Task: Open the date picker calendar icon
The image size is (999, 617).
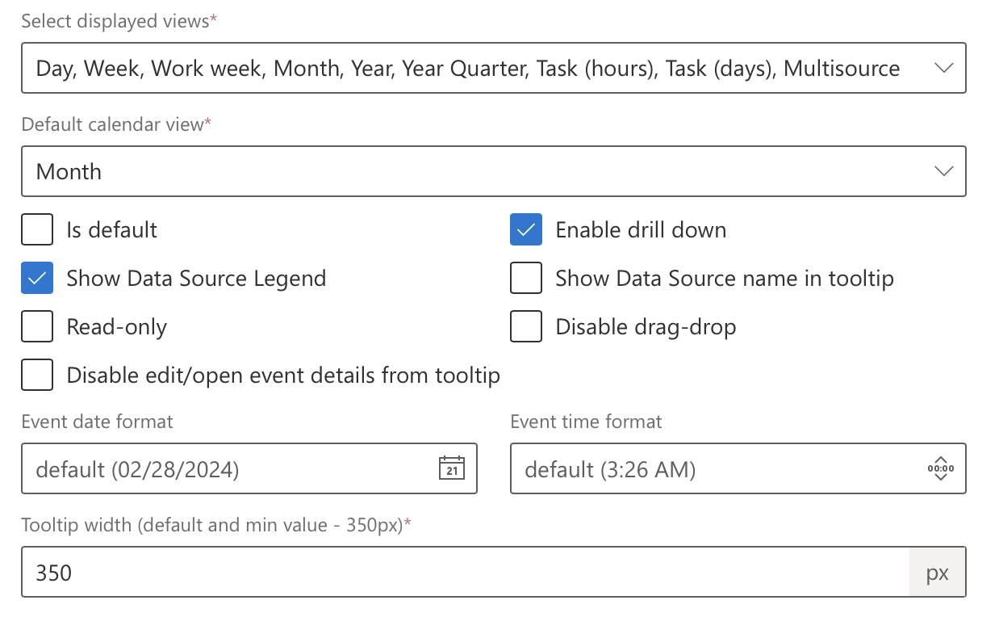Action: [453, 468]
